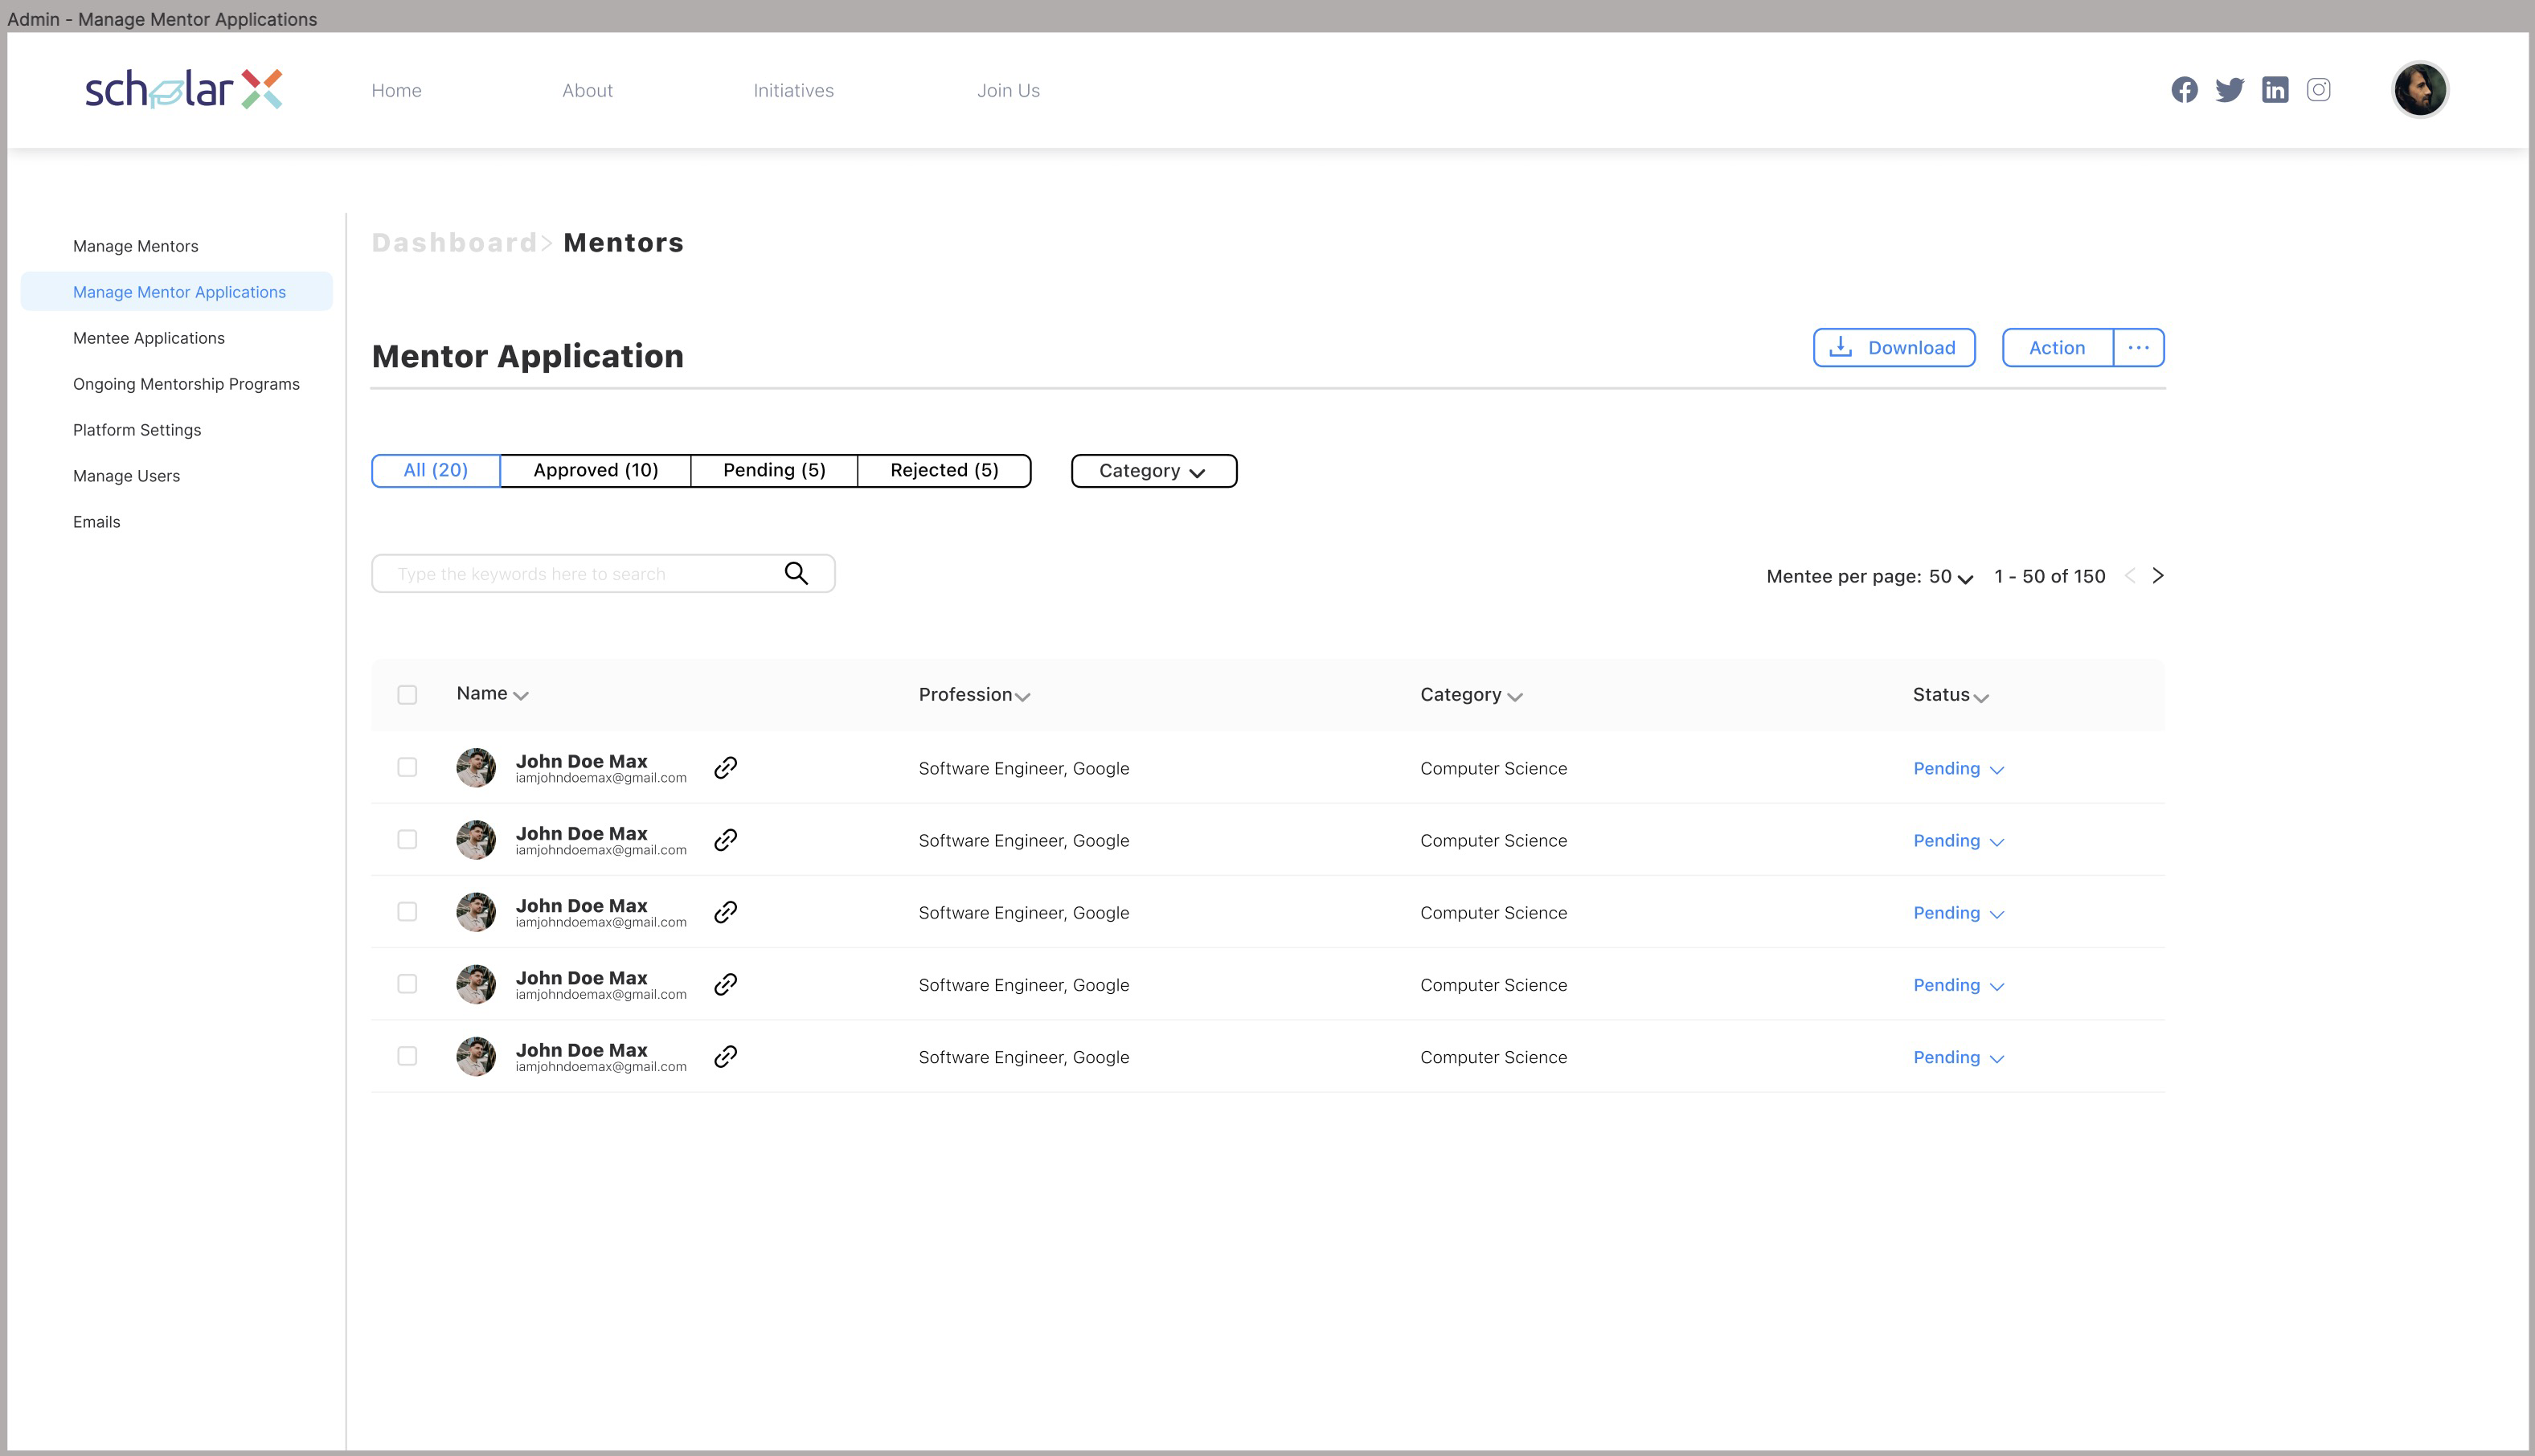Click the search magnifier icon

(x=796, y=573)
